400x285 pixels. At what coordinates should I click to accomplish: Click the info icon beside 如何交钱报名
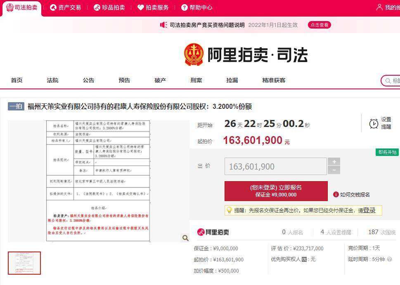336,194
